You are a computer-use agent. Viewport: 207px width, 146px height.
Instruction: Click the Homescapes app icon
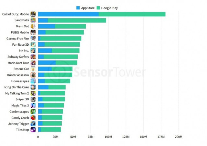(33, 81)
